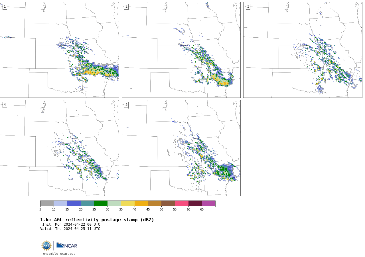365x257 pixels.
Task: Click the pink 55-60 dBZ swatch
Action: [x=182, y=203]
